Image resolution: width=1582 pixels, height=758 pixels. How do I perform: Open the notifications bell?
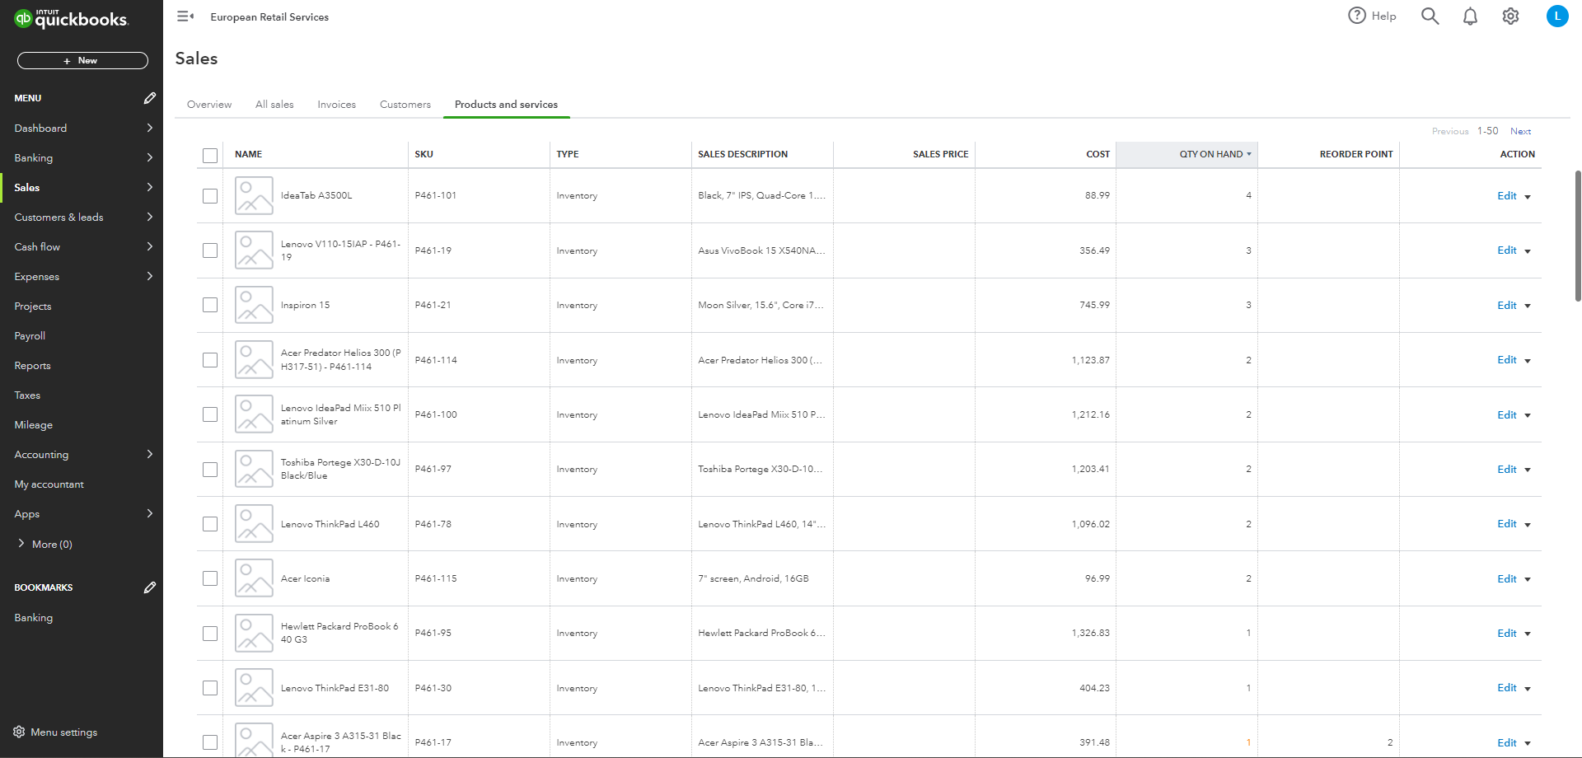[1470, 16]
